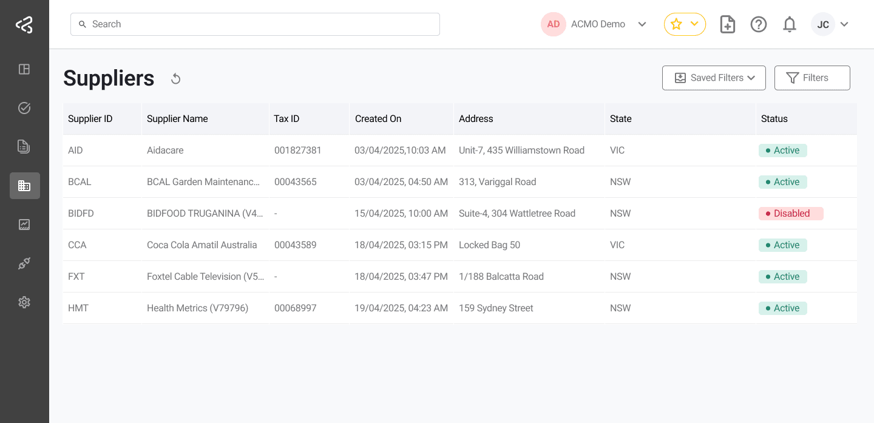Click Tax ID 00068997
Image resolution: width=874 pixels, height=423 pixels.
click(x=296, y=308)
